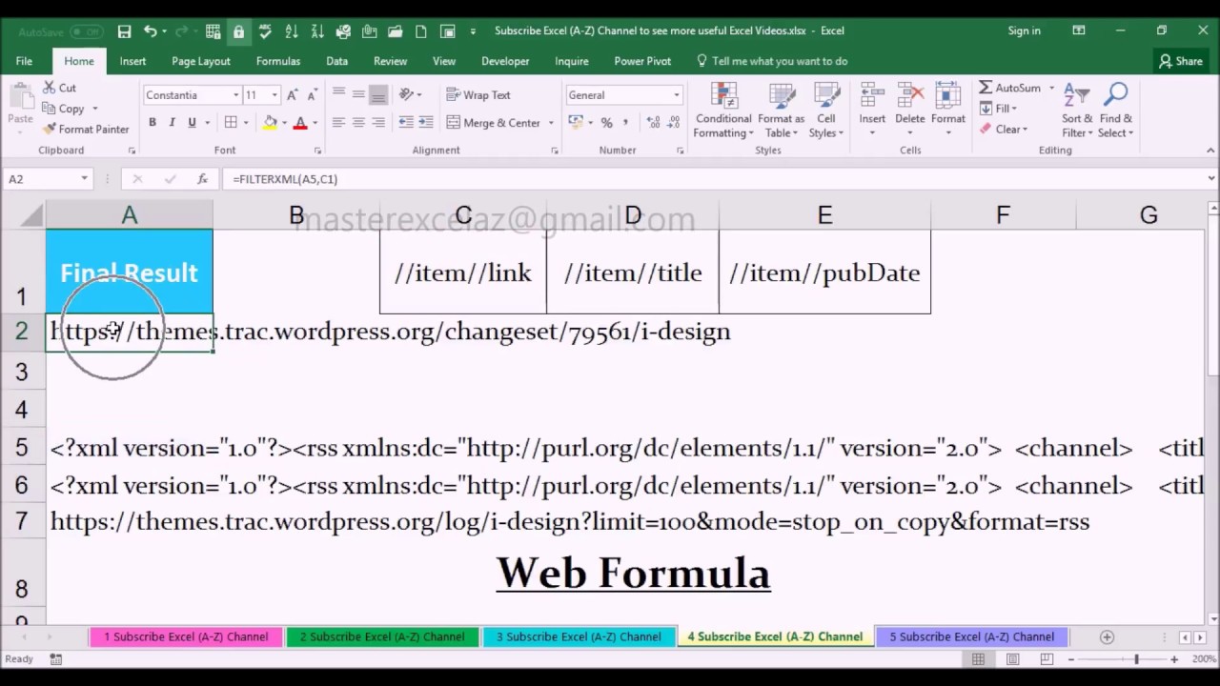Align text left
The width and height of the screenshot is (1220, 686).
(x=338, y=122)
